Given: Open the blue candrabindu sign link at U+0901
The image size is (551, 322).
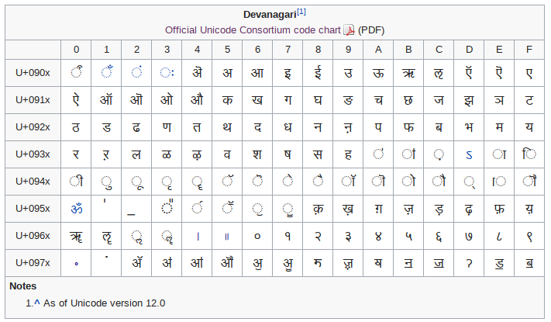Looking at the screenshot, I should 106,72.
